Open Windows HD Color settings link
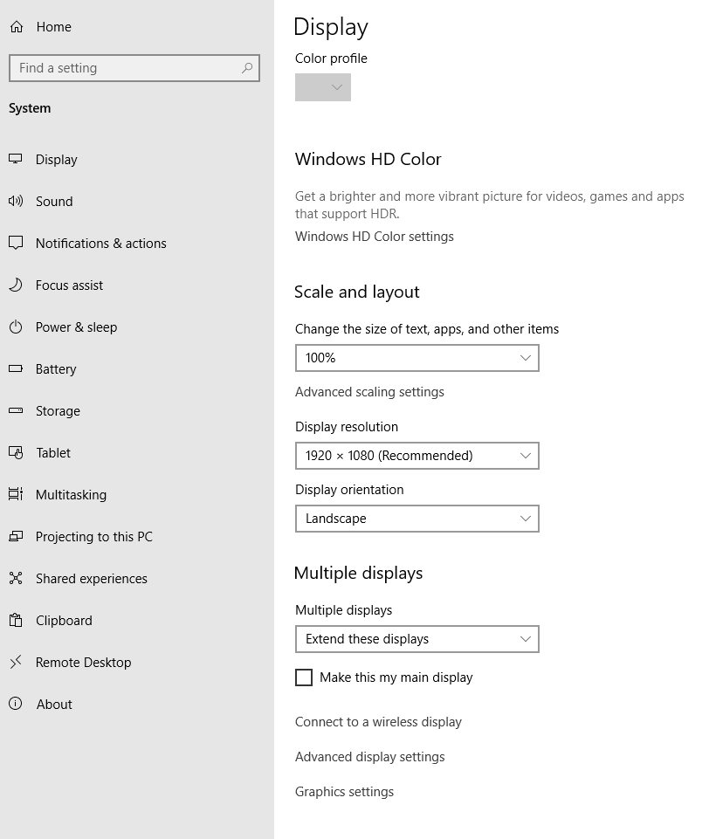The image size is (716, 839). tap(374, 237)
